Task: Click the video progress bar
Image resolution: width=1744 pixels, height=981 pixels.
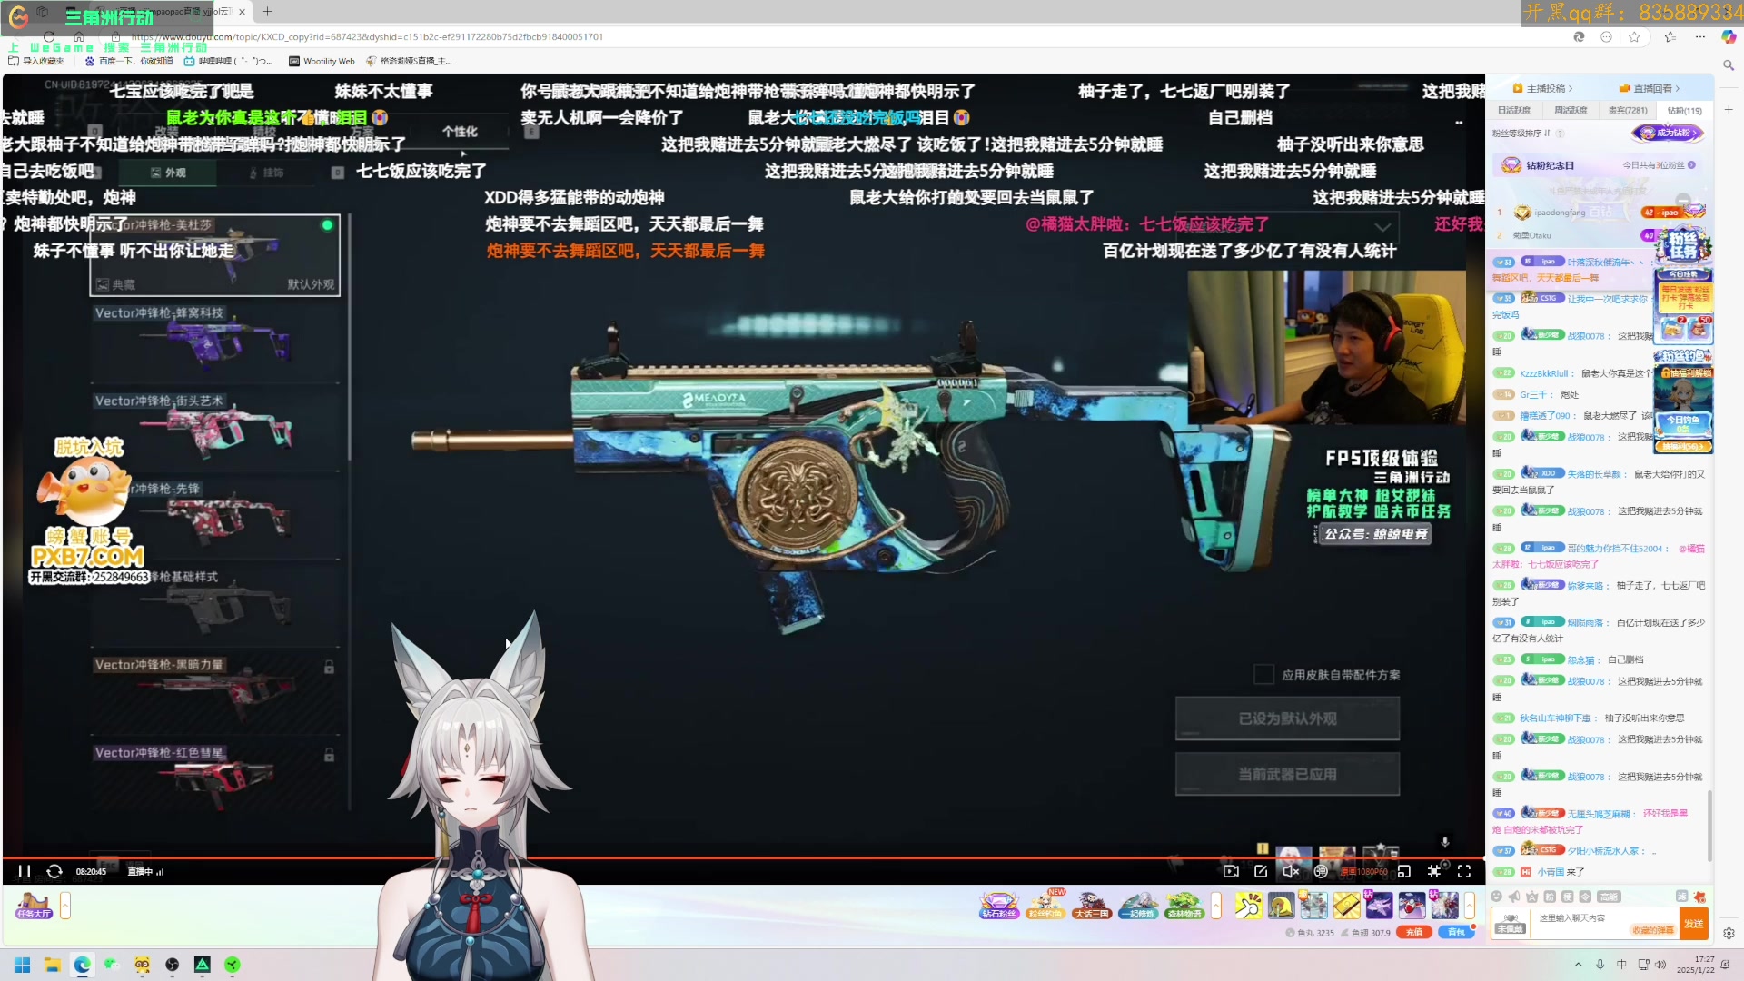Action: (x=743, y=857)
